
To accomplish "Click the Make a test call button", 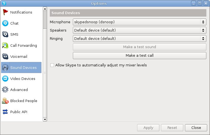I will [139, 55].
